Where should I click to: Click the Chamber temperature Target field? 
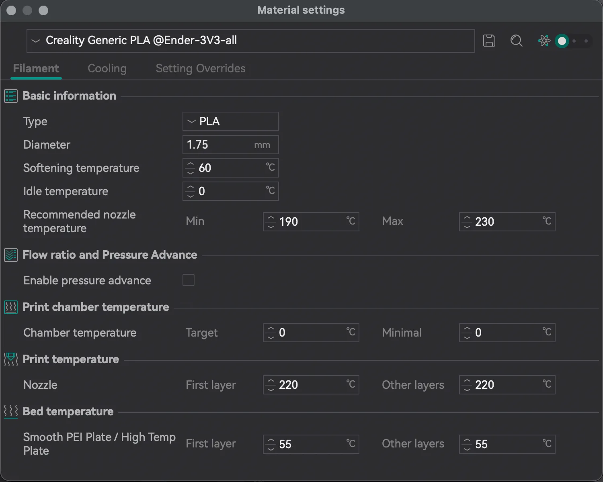[311, 333]
